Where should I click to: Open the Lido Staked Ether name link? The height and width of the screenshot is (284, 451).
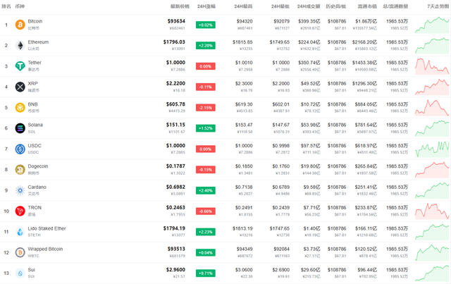tap(47, 228)
